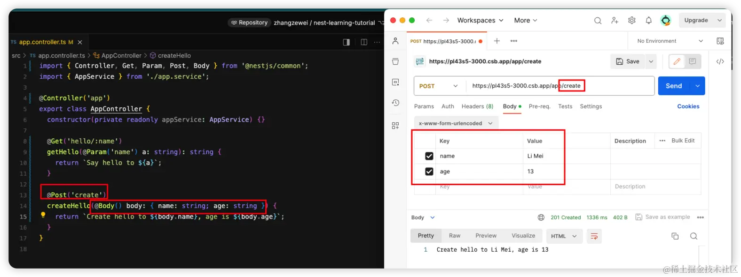Open the More dropdown in Postman header
The width and height of the screenshot is (741, 277).
coord(526,20)
